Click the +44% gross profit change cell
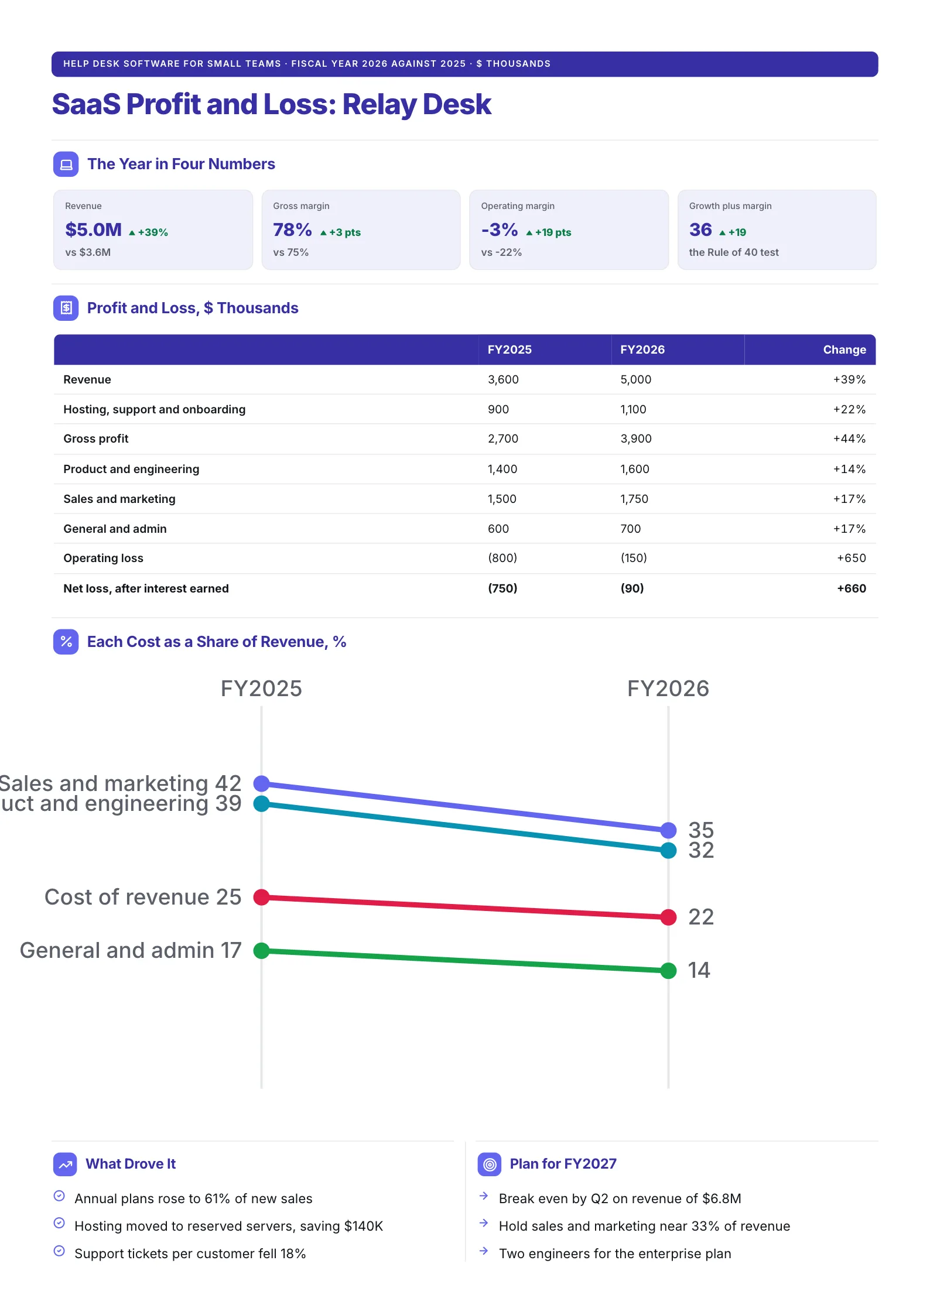This screenshot has height=1315, width=930. point(850,439)
